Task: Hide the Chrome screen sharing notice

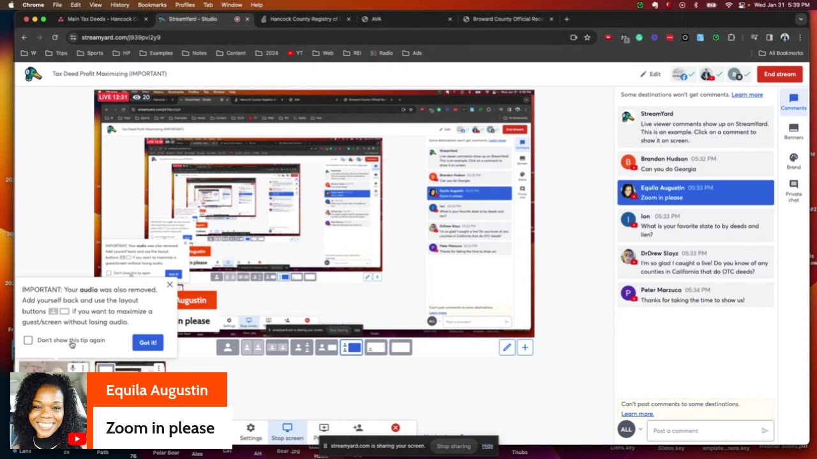Action: [488, 446]
